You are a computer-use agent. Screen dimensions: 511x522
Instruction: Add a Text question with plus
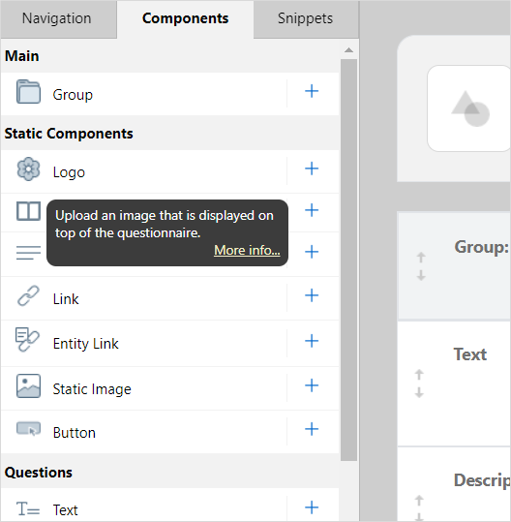pos(312,507)
